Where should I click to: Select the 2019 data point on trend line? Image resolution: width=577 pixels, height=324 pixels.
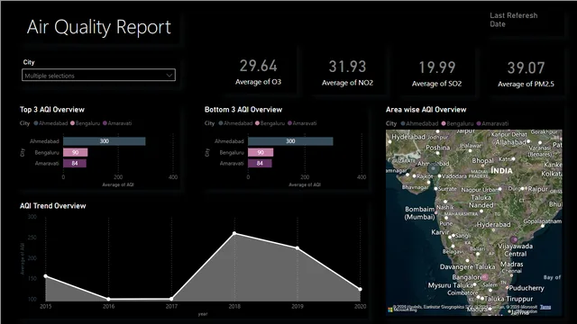(x=298, y=248)
